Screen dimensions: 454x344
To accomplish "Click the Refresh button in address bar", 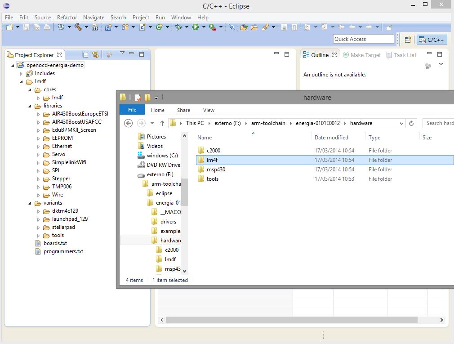I will [x=411, y=123].
